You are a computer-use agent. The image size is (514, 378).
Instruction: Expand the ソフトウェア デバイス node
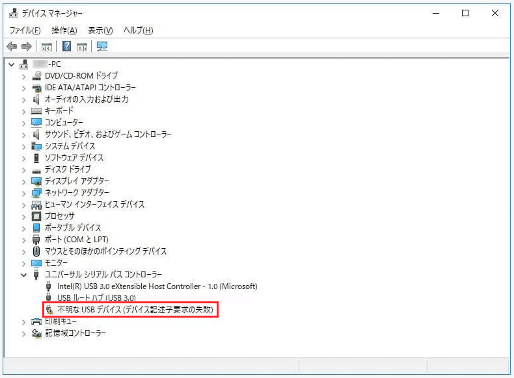click(23, 158)
